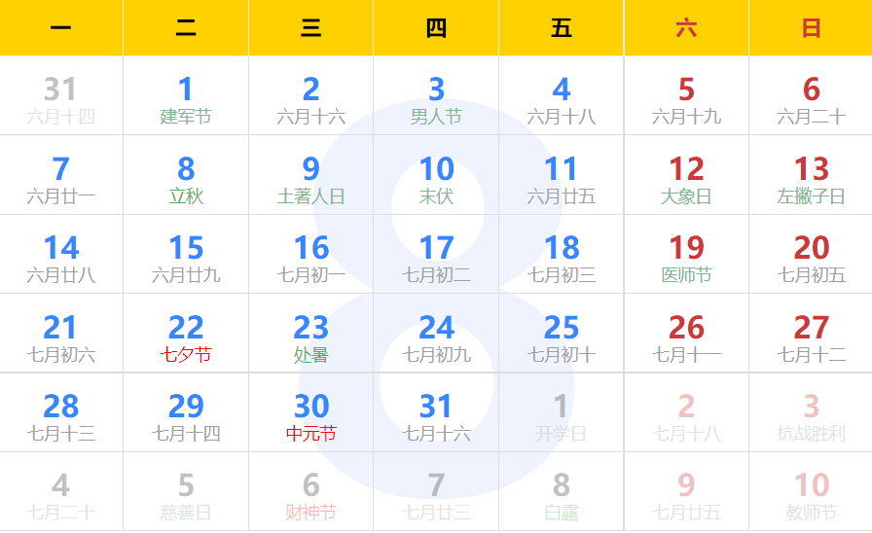Select date 8 labeled 立秋

click(186, 175)
